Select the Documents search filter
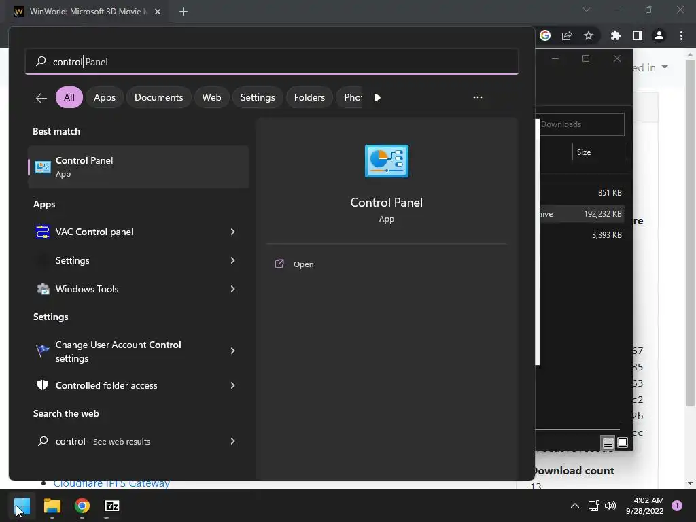 158,97
